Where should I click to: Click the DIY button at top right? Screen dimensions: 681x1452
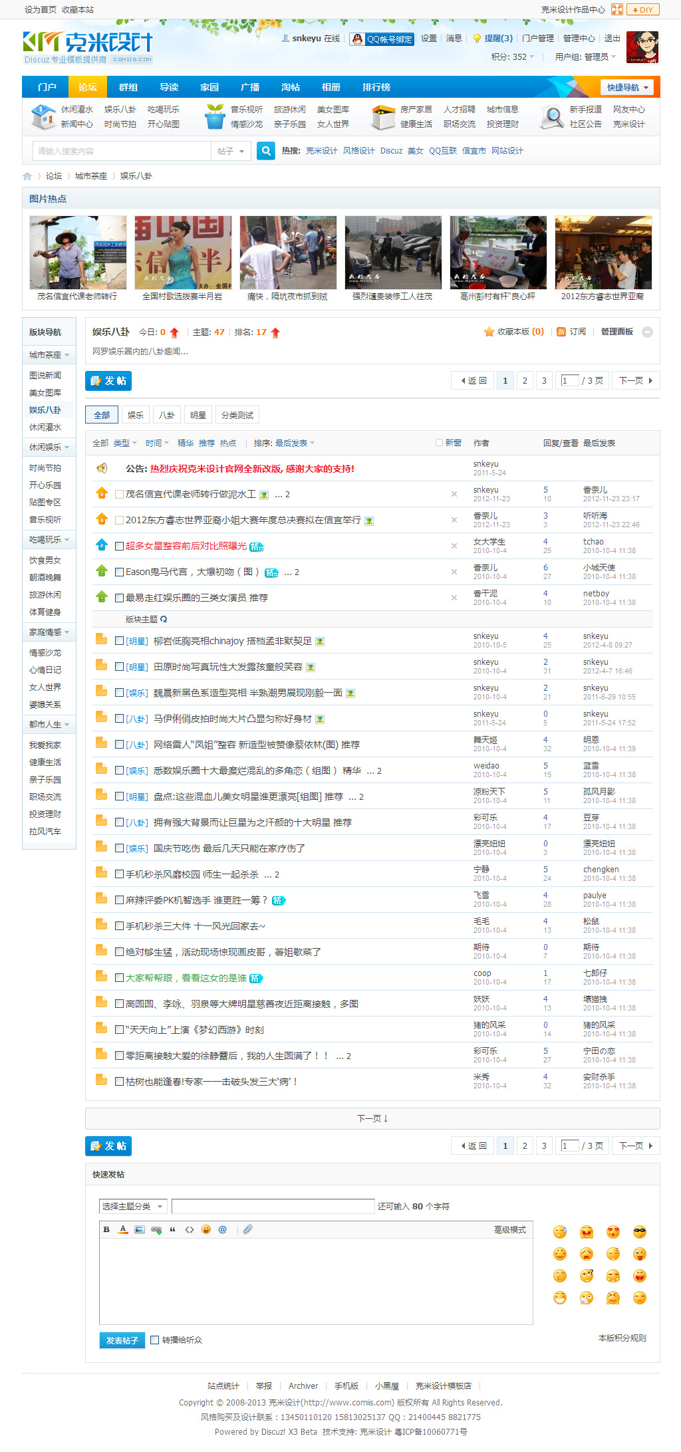(x=643, y=10)
